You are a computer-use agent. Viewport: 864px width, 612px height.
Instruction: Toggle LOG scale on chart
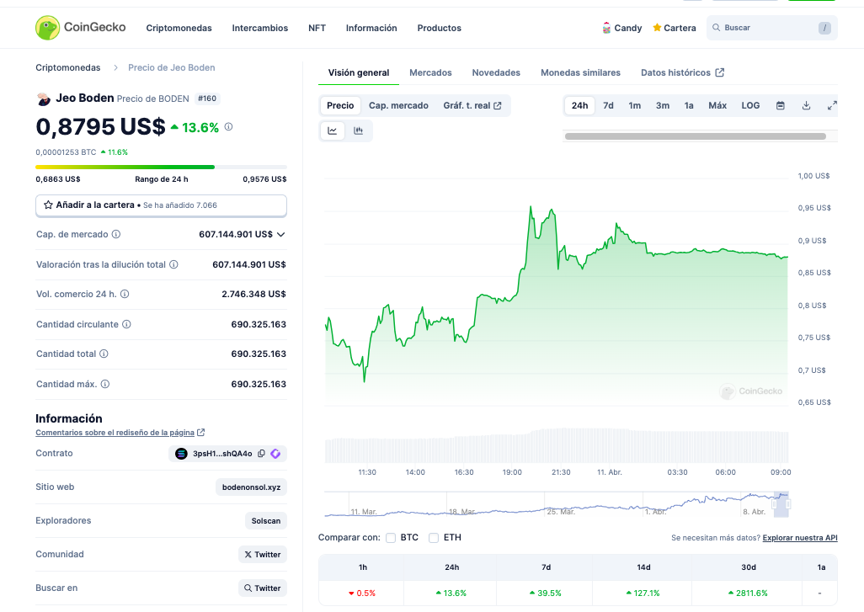coord(750,105)
